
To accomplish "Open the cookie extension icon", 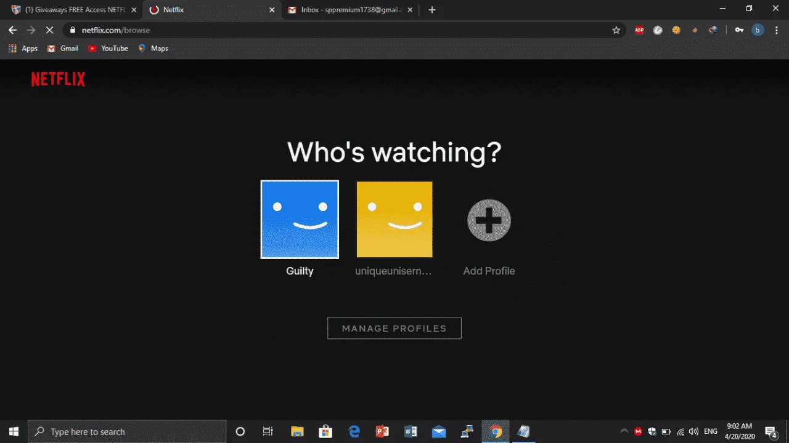I will point(676,30).
